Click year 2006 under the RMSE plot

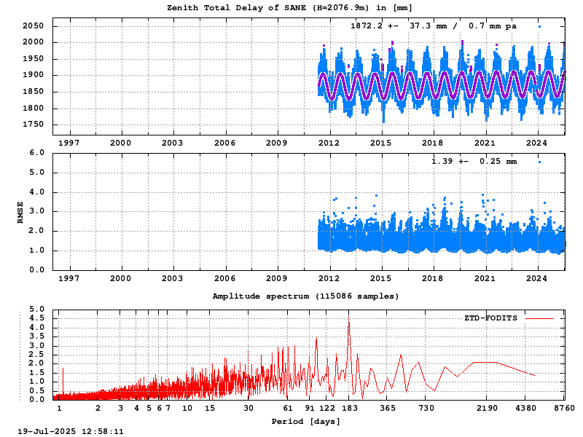(x=224, y=278)
